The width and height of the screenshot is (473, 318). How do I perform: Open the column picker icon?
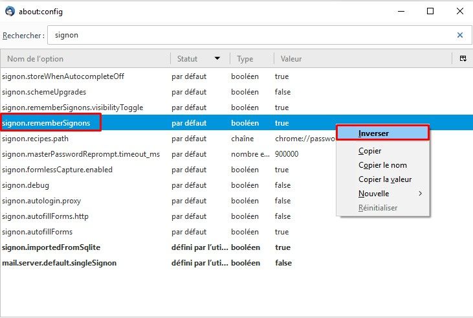pos(463,58)
